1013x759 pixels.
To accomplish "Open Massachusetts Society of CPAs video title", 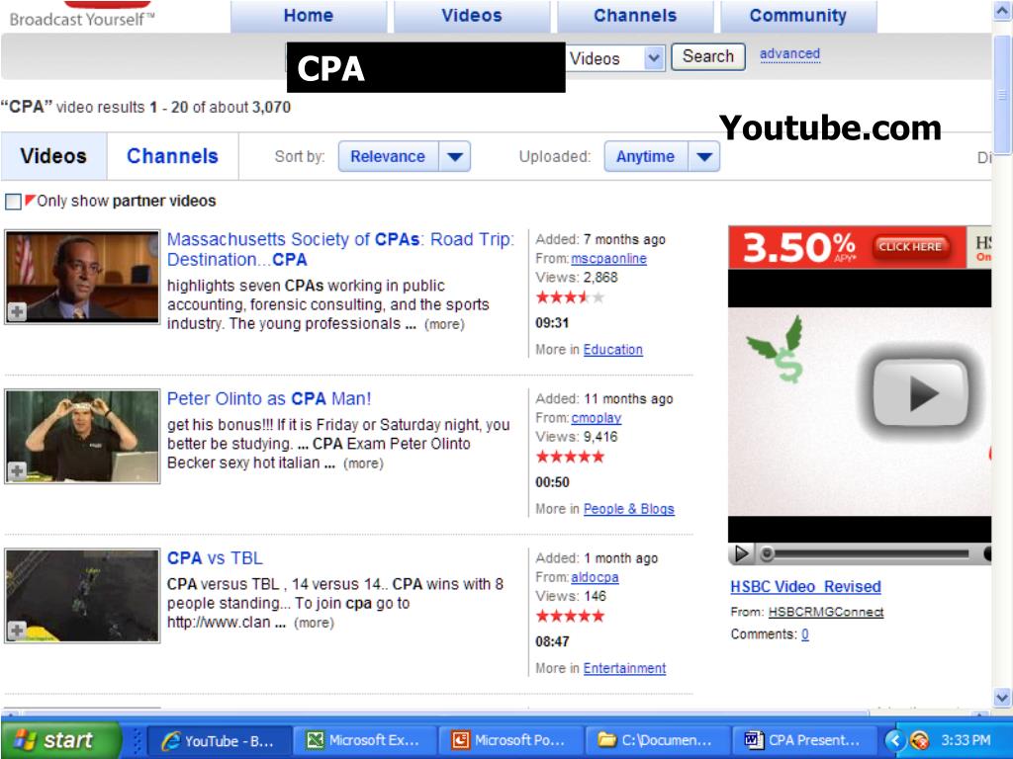I will pyautogui.click(x=340, y=249).
